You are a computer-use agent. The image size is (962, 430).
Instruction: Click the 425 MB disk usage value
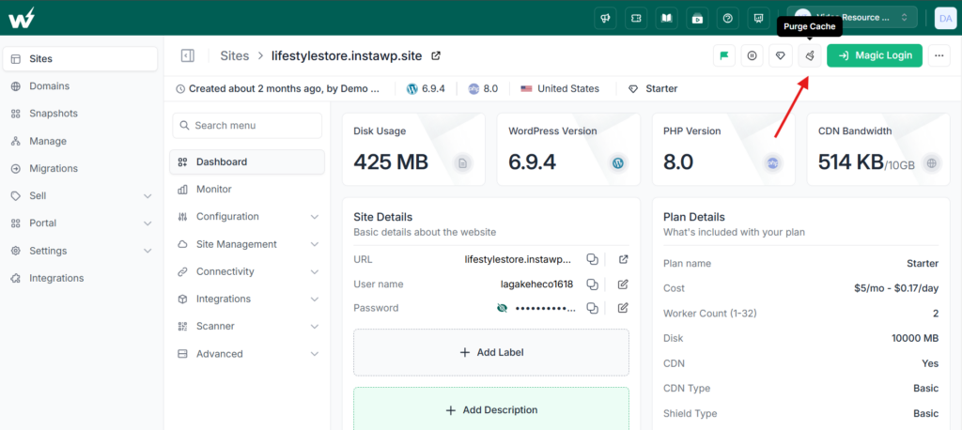[391, 162]
